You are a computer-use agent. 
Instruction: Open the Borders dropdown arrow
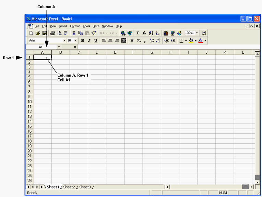[186, 41]
